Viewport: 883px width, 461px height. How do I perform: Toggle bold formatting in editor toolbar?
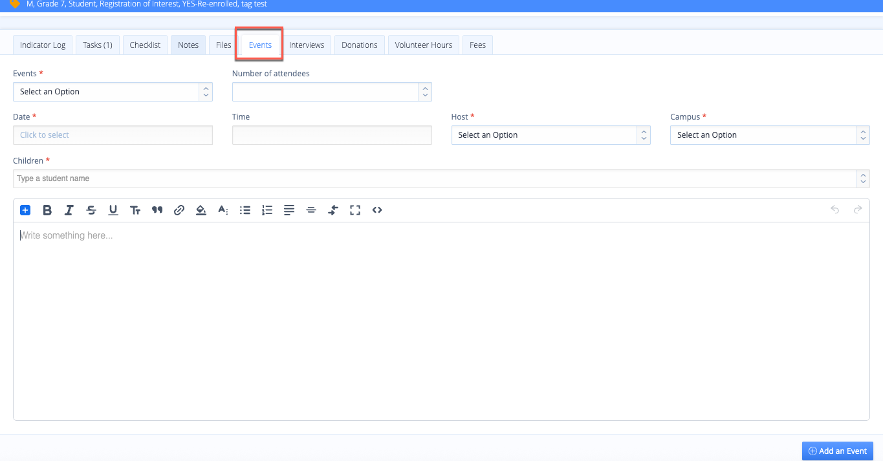[47, 210]
